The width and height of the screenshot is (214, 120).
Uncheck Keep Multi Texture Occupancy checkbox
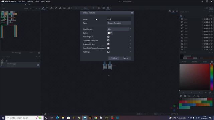(x=108, y=48)
